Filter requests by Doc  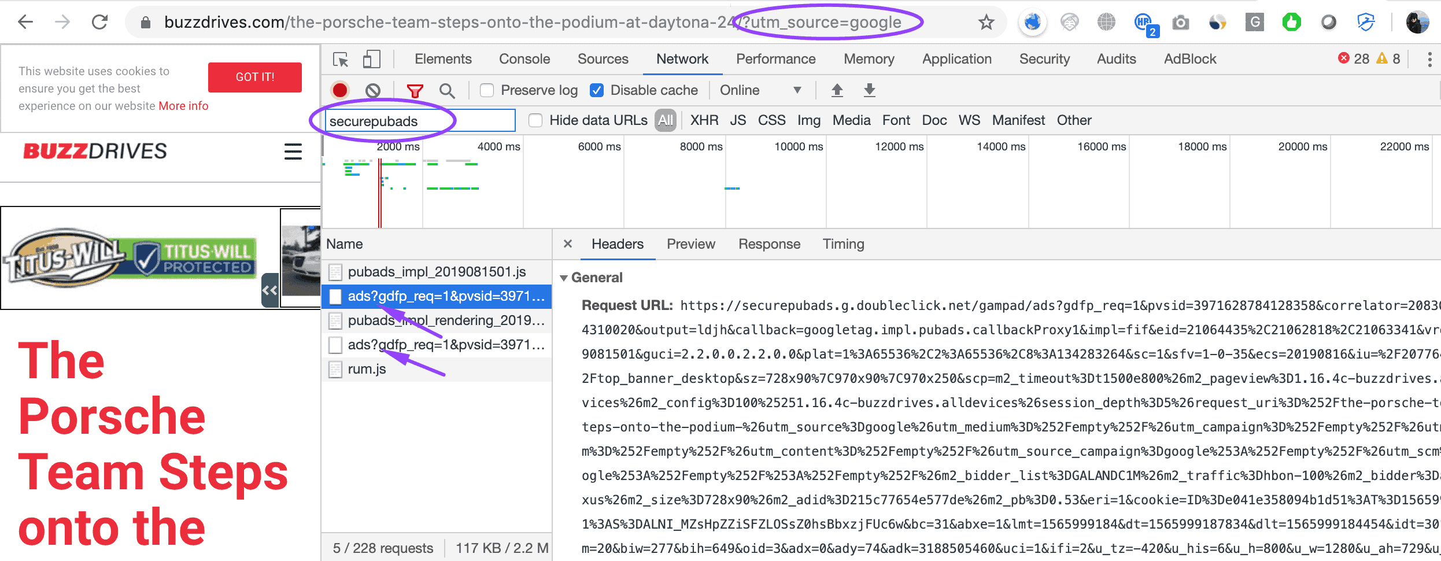[934, 120]
